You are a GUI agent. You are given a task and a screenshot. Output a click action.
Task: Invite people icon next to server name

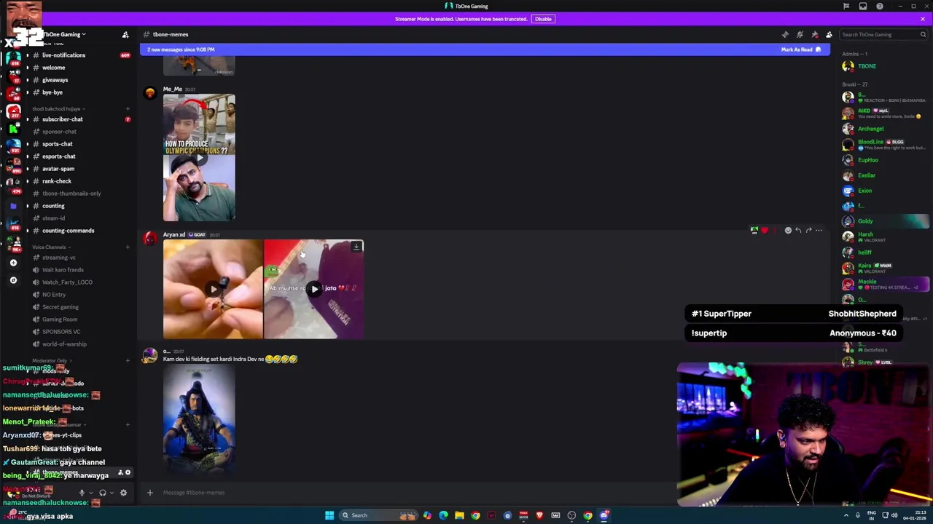125,34
